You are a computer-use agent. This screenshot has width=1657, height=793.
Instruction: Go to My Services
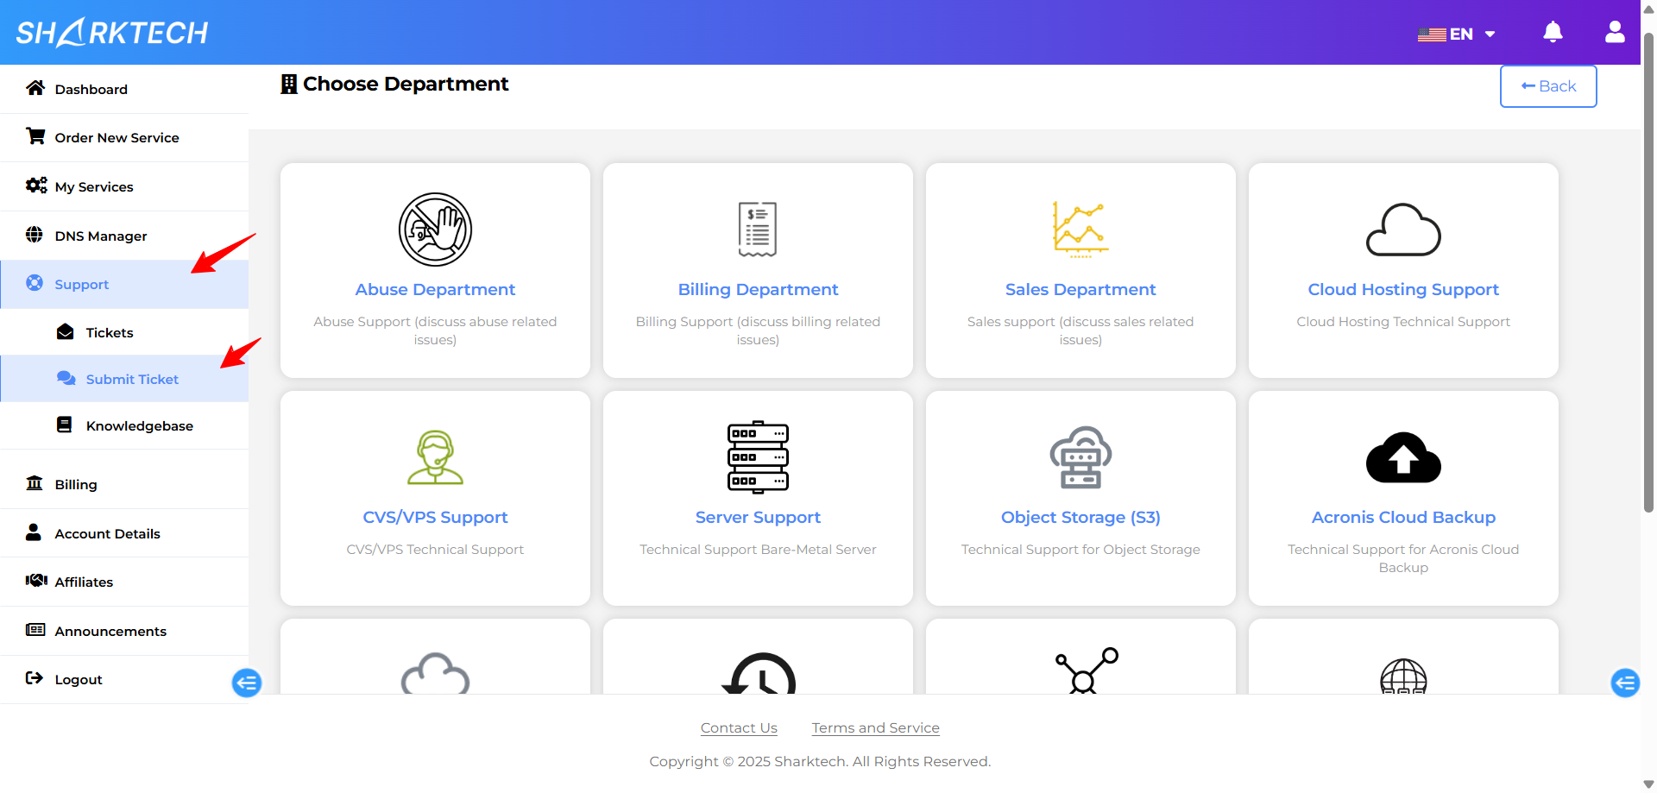(124, 186)
